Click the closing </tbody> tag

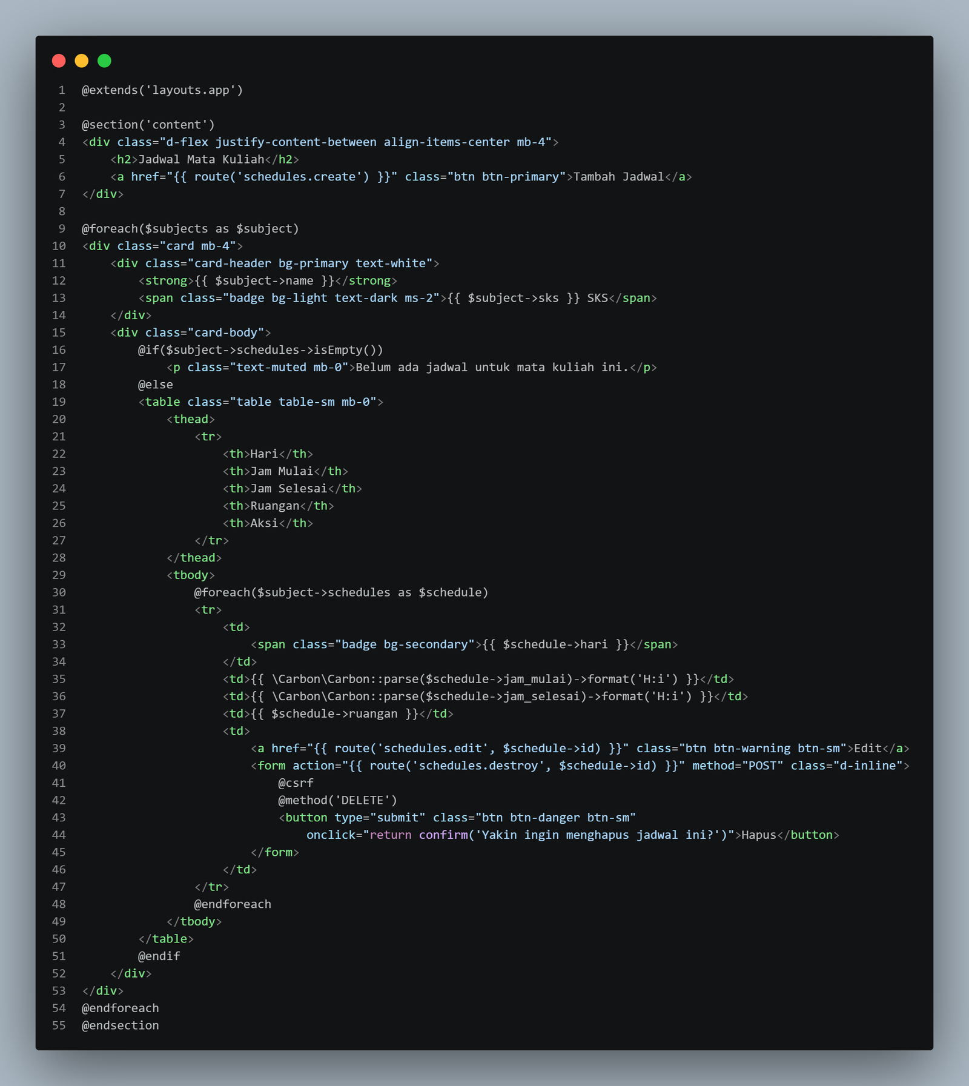[x=194, y=922]
